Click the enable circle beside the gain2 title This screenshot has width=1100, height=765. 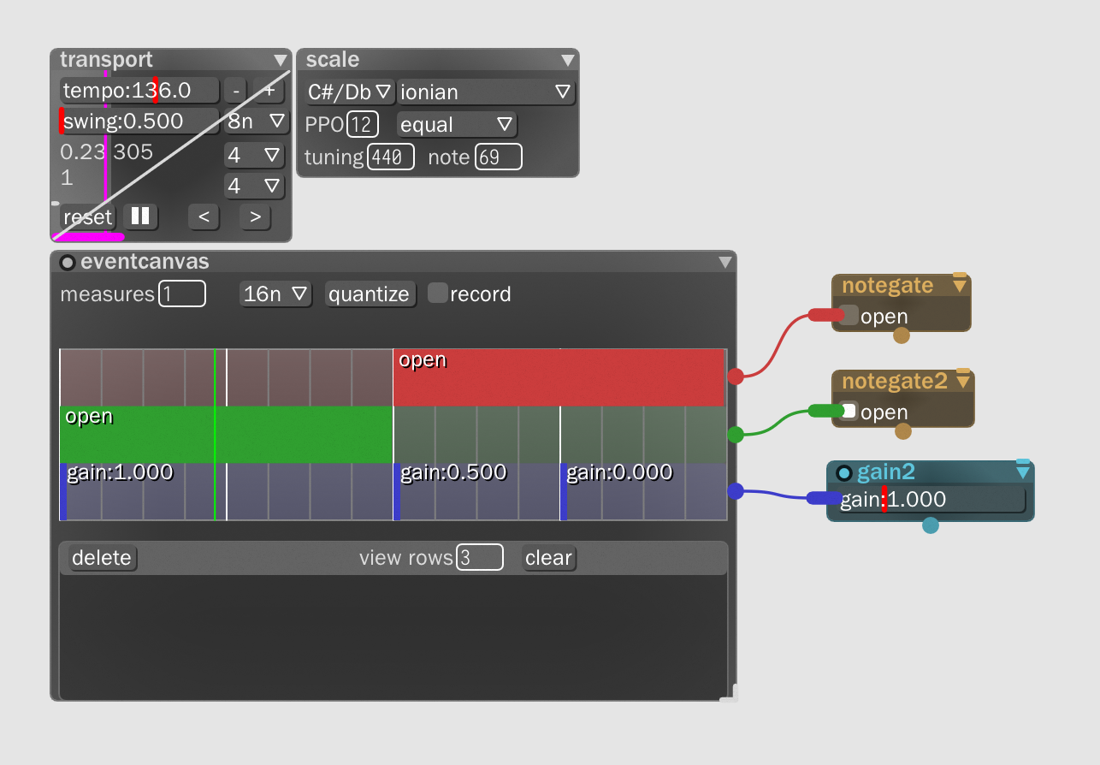[844, 472]
